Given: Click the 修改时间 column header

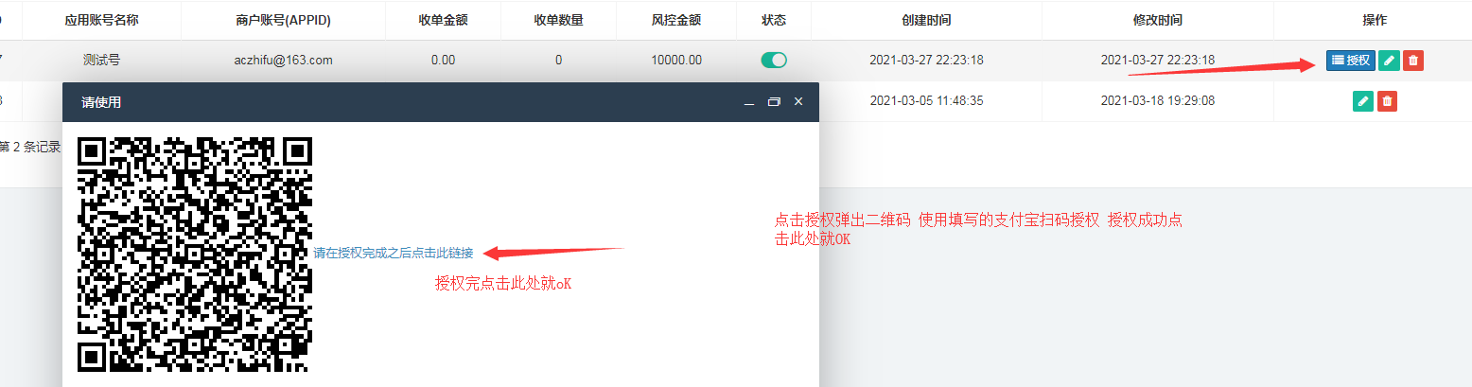Looking at the screenshot, I should (x=1157, y=20).
